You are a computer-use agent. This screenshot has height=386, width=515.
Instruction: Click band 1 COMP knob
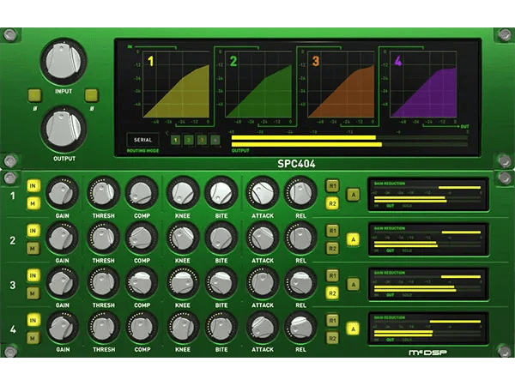142,193
